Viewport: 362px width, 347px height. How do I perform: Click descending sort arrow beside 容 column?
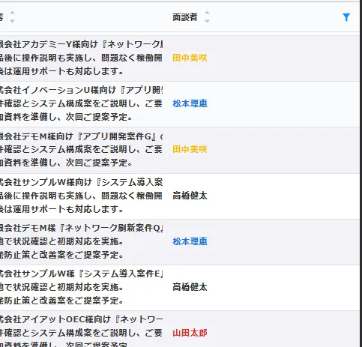point(12,22)
